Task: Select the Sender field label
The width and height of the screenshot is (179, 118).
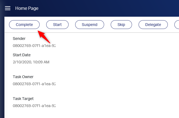Action: (19, 39)
